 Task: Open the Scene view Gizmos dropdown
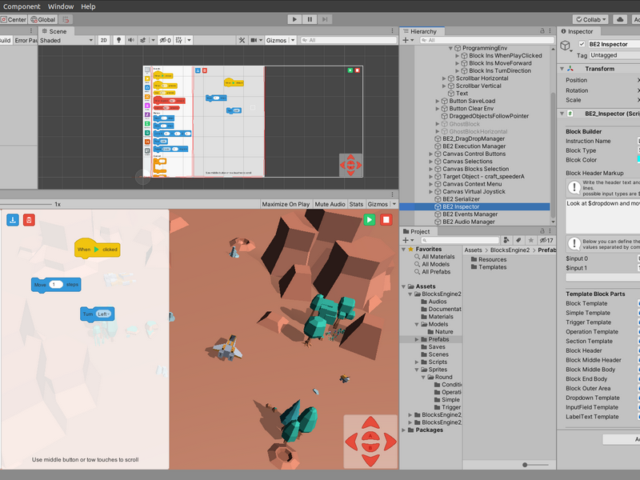click(x=280, y=40)
